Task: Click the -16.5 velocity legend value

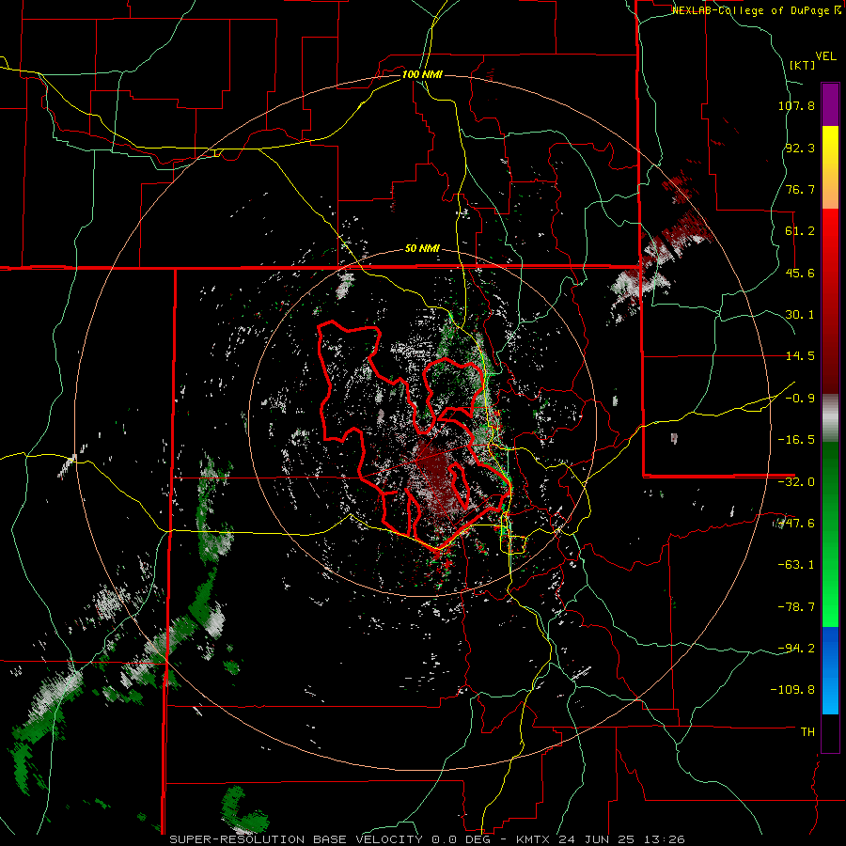Action: point(796,440)
